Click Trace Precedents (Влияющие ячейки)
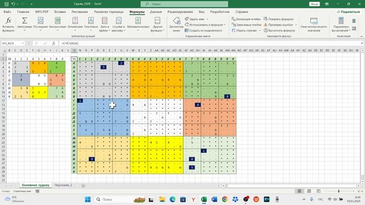The image size is (365, 205). tap(246, 19)
